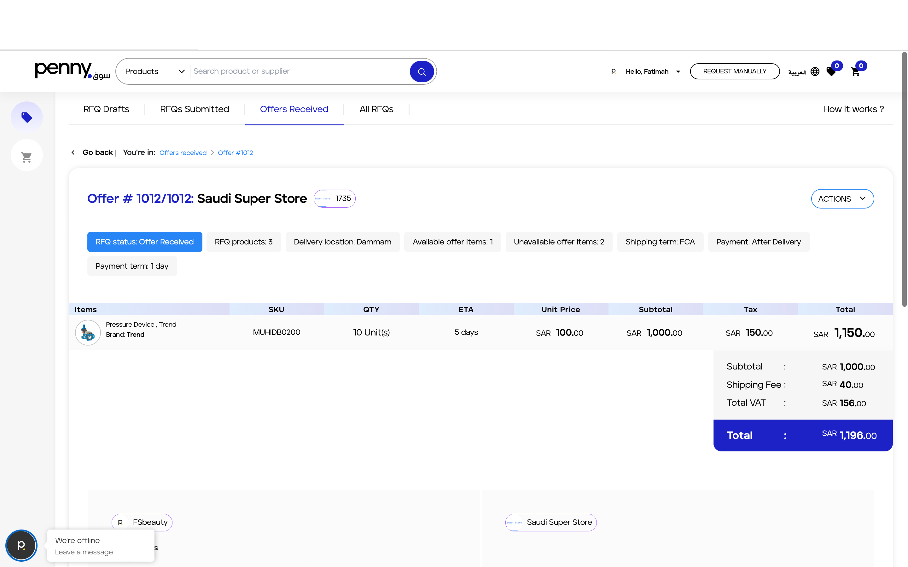Select the cart icon in sidebar
908x567 pixels.
pyautogui.click(x=26, y=156)
